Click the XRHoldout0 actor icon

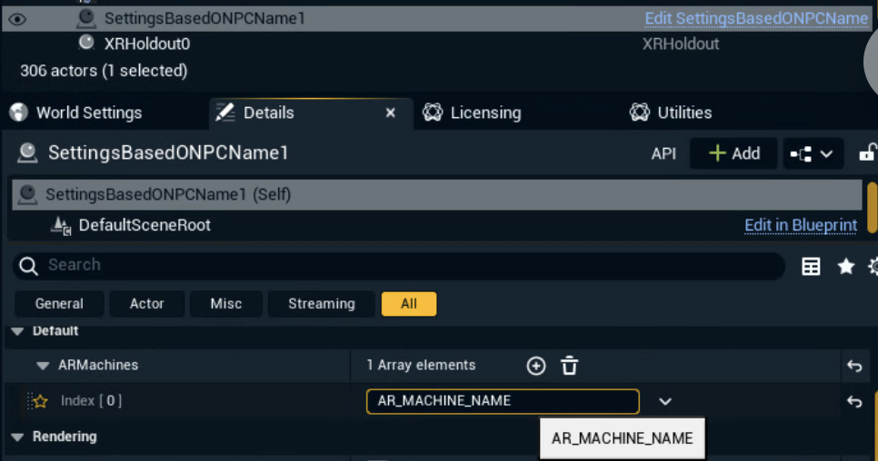tap(86, 43)
